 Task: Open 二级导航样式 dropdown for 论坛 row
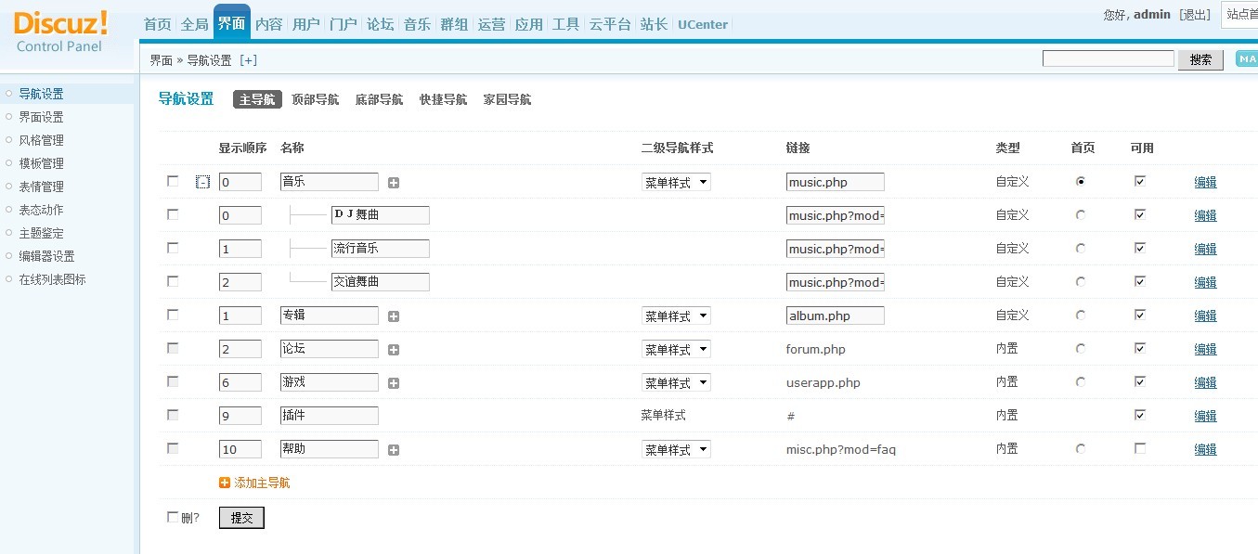point(675,350)
